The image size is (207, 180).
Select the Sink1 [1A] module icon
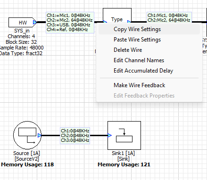click(124, 135)
